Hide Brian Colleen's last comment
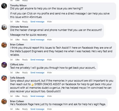This screenshot has height=111, width=119. pos(49,109)
